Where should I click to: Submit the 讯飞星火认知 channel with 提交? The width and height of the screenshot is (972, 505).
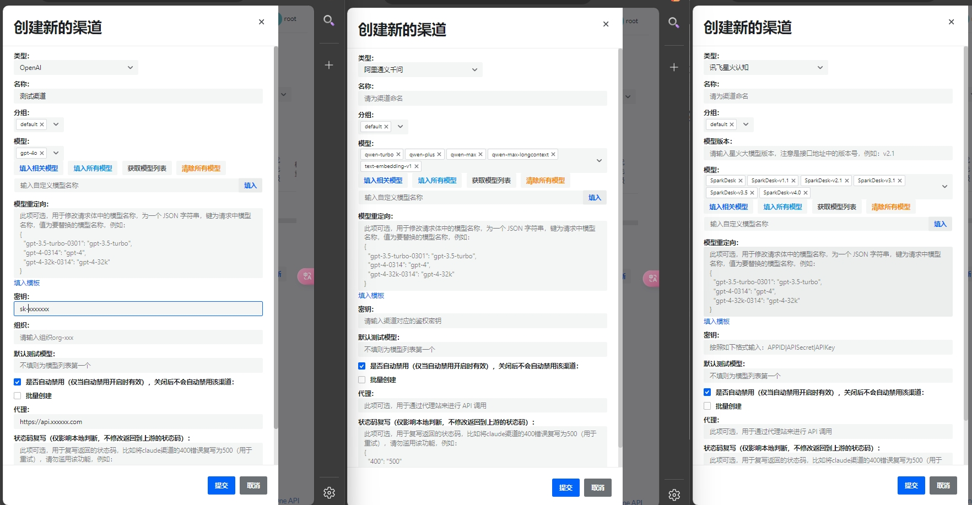click(x=911, y=486)
